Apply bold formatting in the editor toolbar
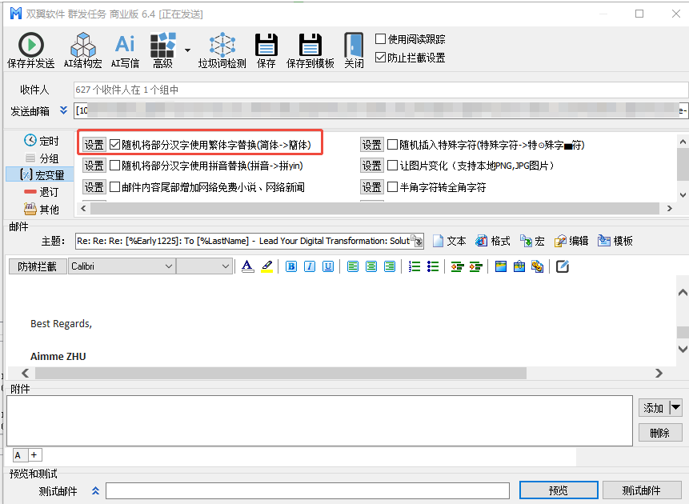 point(291,266)
